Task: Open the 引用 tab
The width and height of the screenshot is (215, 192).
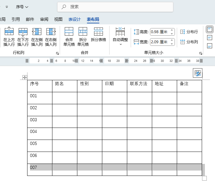Action: [x=16, y=19]
